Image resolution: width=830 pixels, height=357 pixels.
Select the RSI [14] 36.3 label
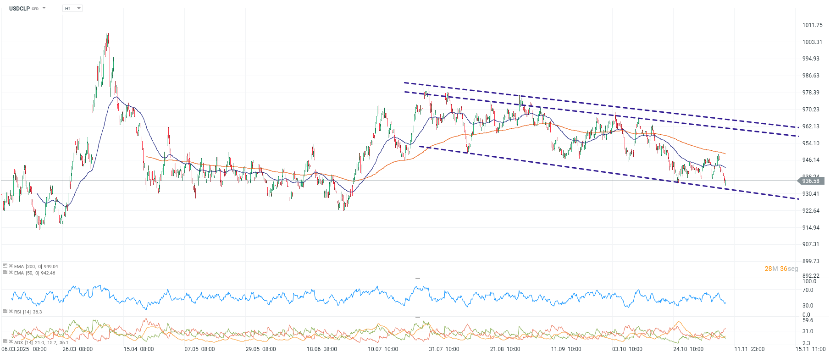[28, 312]
